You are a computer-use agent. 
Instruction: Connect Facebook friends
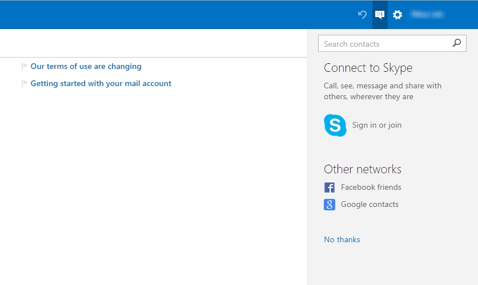[371, 187]
